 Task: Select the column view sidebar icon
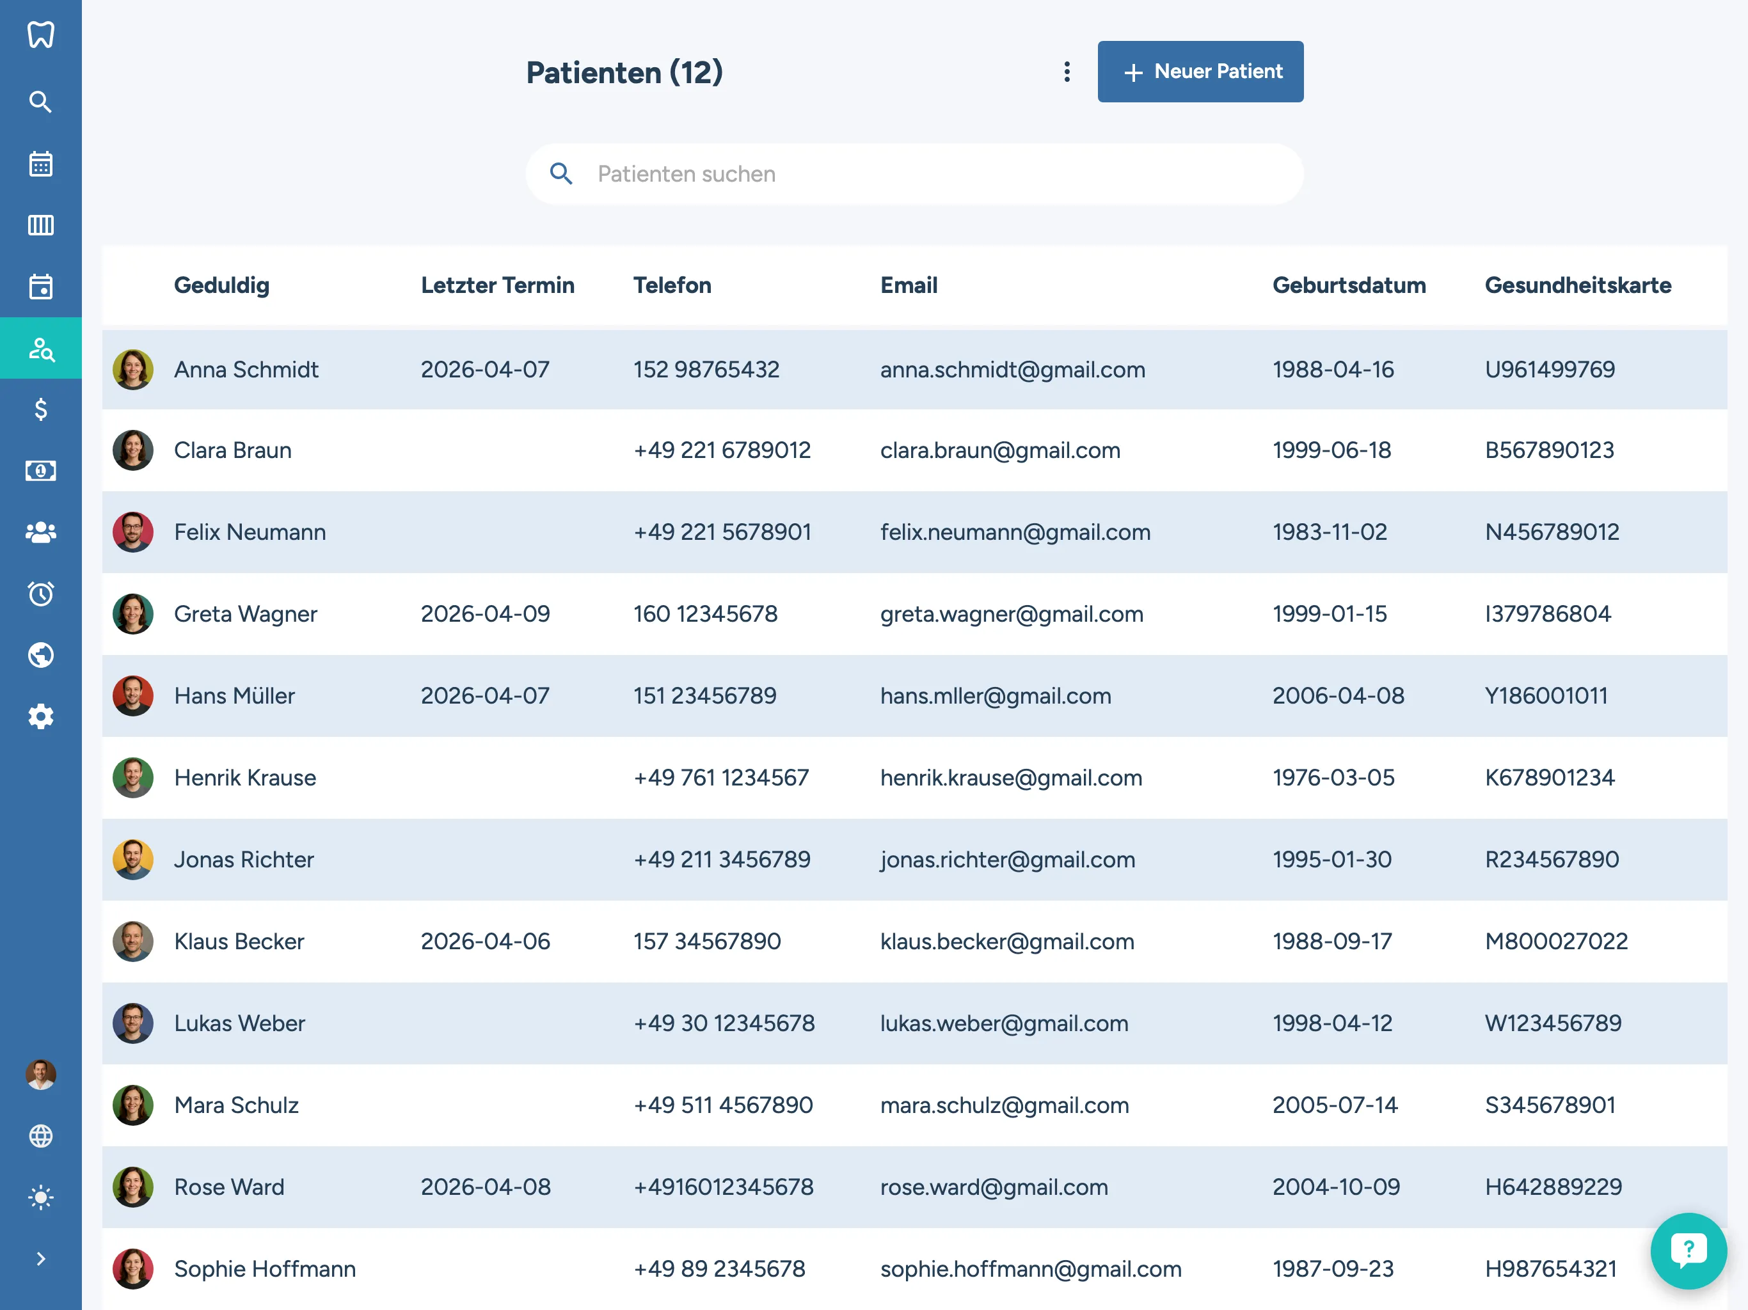coord(40,225)
